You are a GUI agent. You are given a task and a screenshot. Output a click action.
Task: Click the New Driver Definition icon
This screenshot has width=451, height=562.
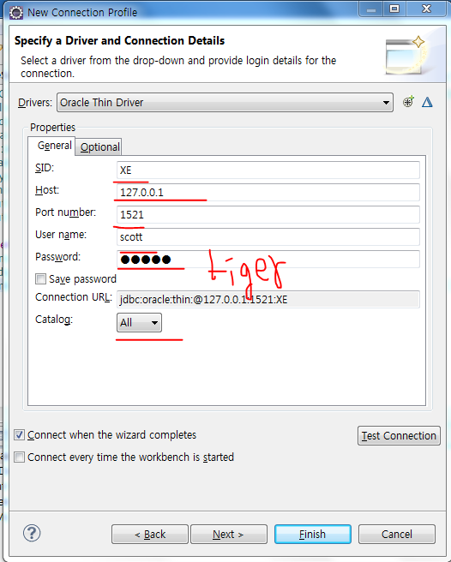pos(408,102)
